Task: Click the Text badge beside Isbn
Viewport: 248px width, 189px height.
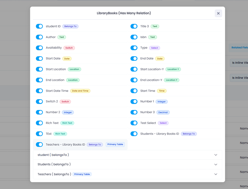Action: click(x=153, y=37)
